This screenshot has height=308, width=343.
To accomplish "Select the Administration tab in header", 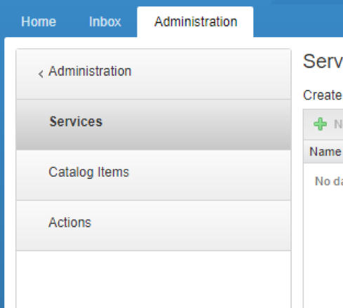I will 195,22.
